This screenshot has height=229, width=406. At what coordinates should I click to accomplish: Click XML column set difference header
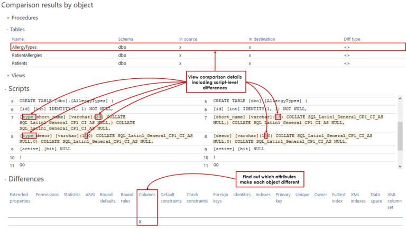tap(394, 201)
